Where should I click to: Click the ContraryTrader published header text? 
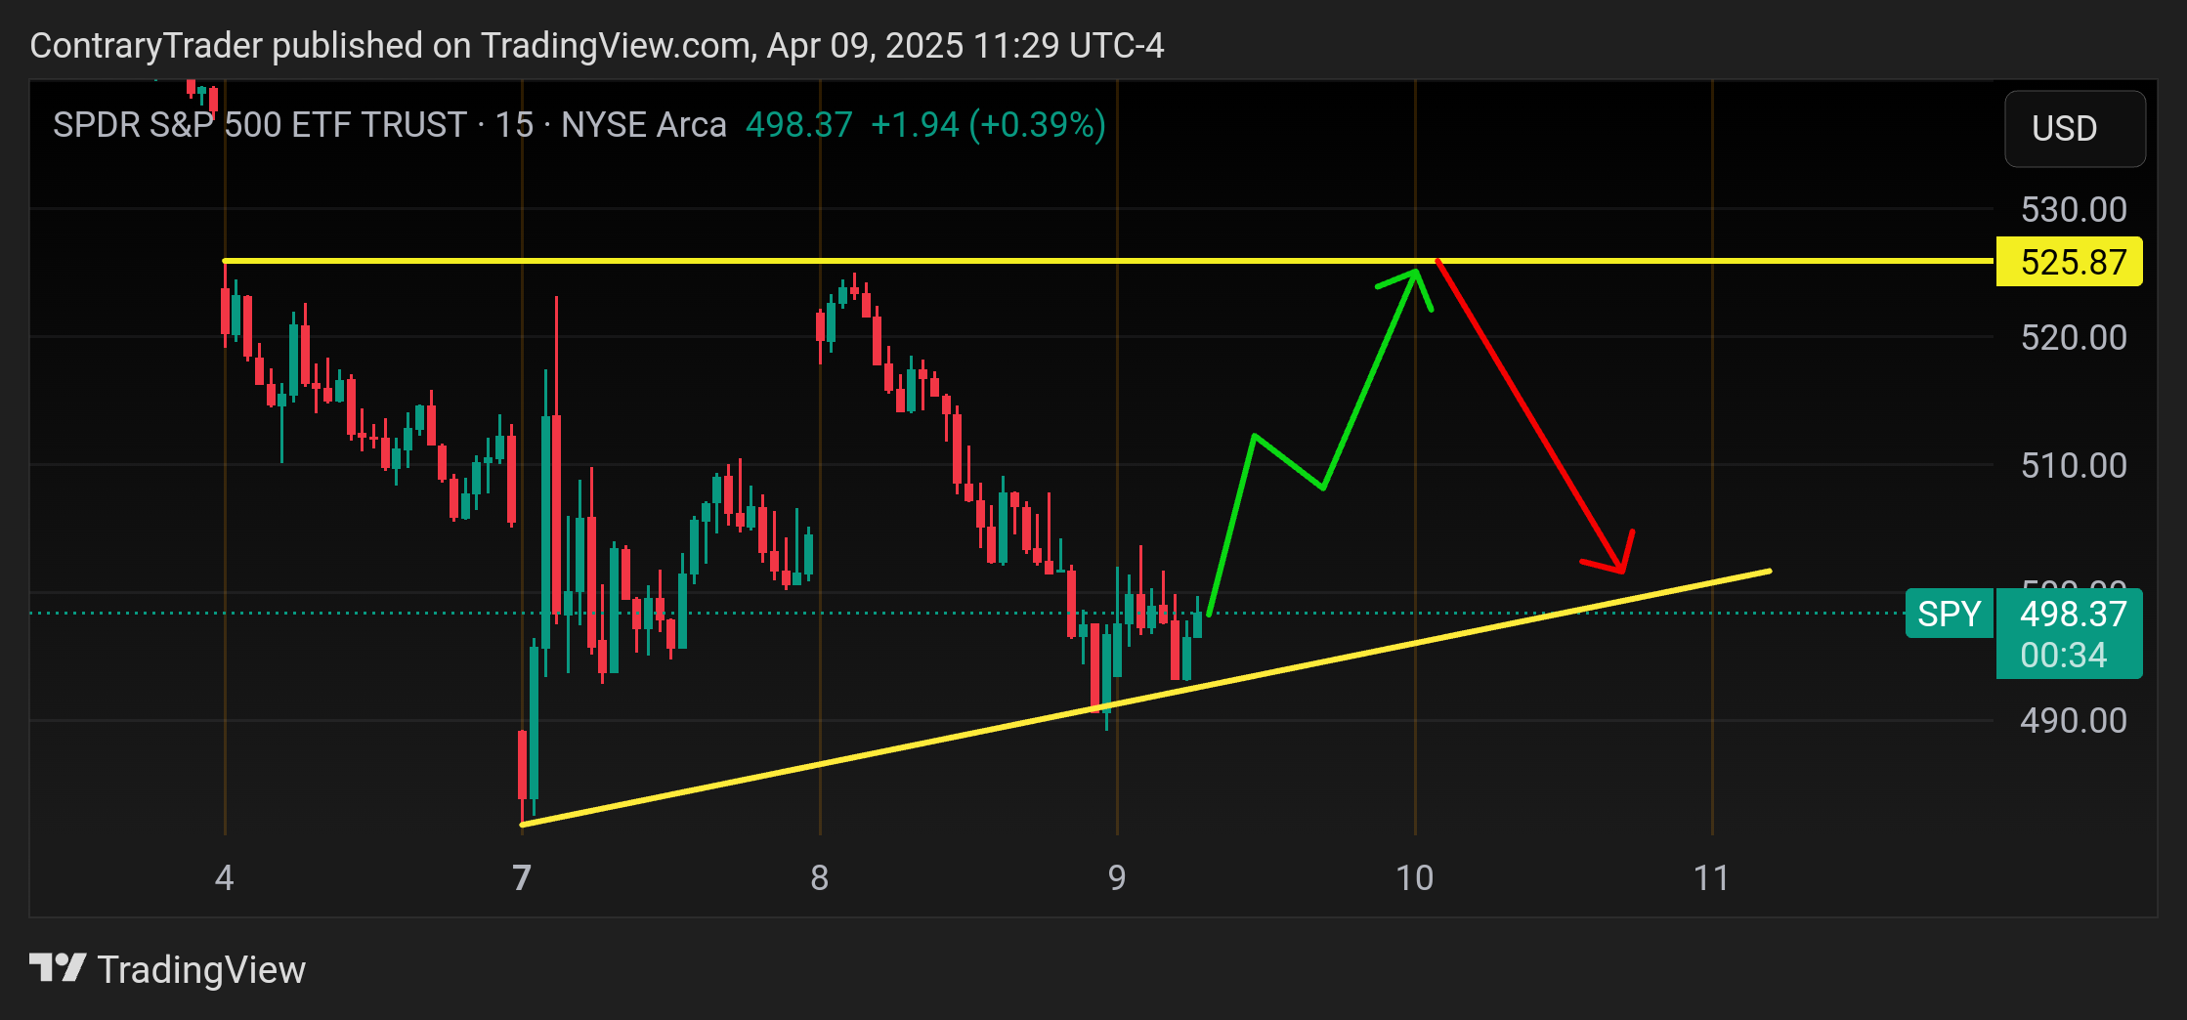tap(597, 46)
